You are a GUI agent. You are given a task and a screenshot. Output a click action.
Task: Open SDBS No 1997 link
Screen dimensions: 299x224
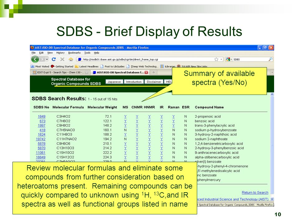click(x=41, y=125)
